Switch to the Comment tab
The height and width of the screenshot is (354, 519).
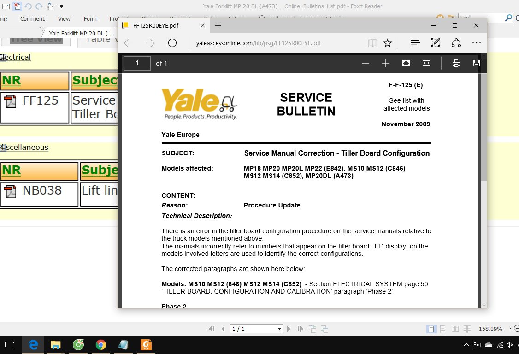click(32, 18)
